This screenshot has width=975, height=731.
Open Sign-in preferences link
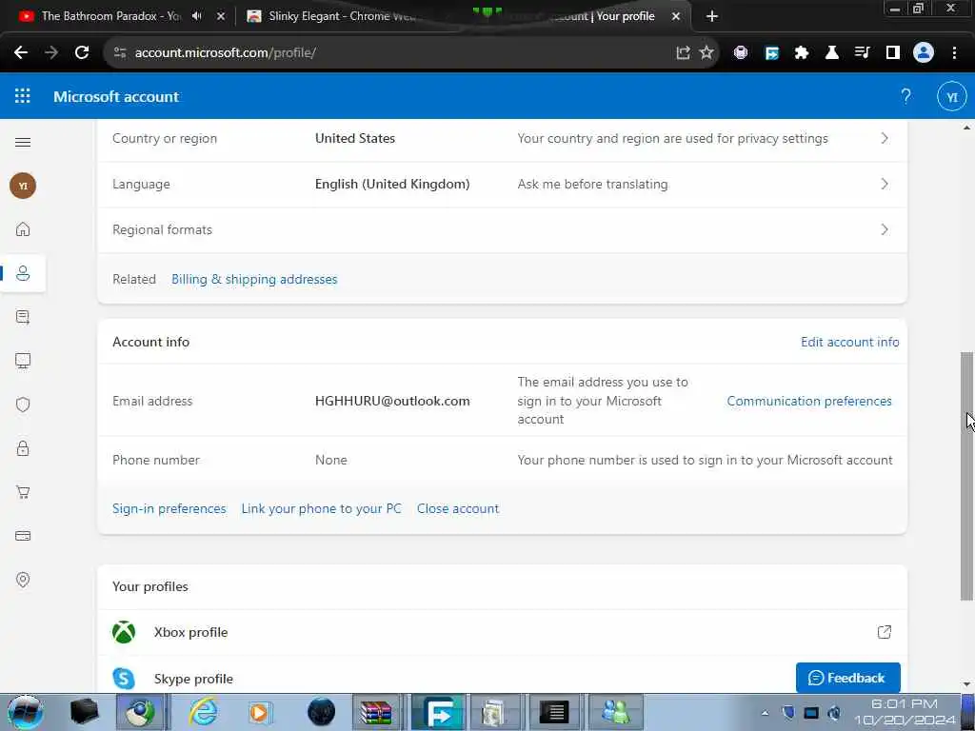(169, 508)
